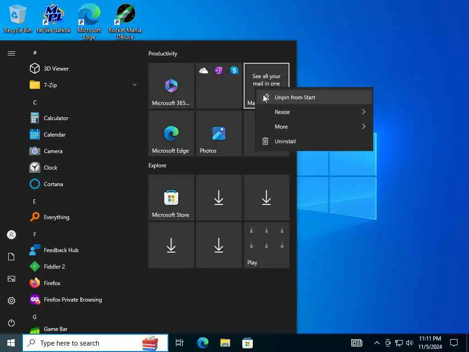Open the Everything search app

84,217
